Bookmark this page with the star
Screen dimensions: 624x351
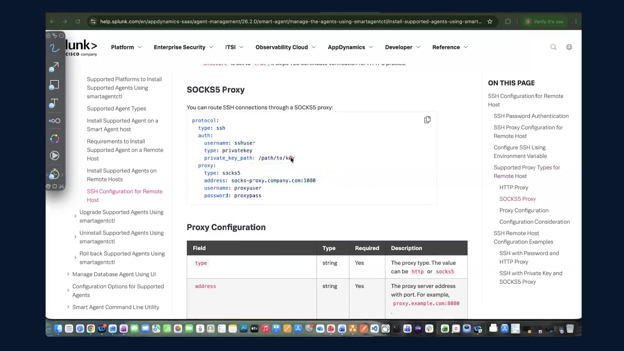(490, 21)
